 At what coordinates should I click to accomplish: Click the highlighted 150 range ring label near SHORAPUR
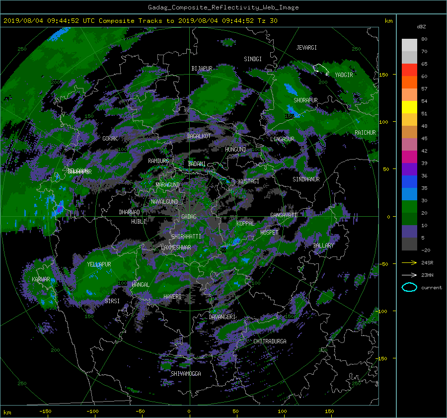click(289, 116)
